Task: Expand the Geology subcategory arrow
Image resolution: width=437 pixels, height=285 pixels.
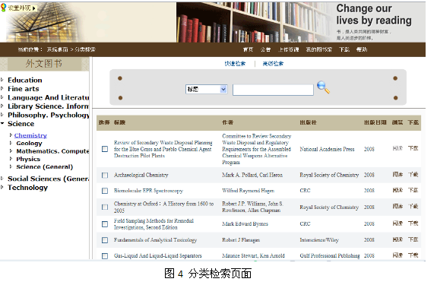Action: 11,143
